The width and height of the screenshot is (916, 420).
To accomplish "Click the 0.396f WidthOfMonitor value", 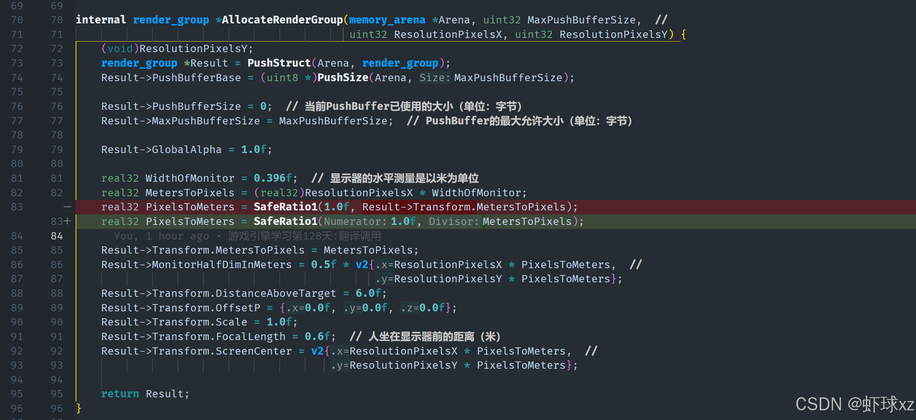I will coord(272,178).
